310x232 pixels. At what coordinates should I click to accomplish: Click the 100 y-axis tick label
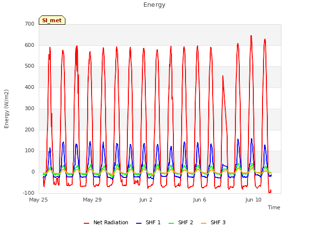[x=30, y=151]
